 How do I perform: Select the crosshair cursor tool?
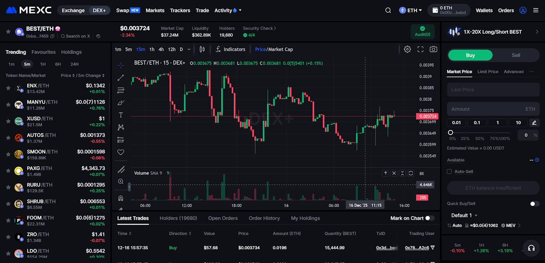click(120, 65)
